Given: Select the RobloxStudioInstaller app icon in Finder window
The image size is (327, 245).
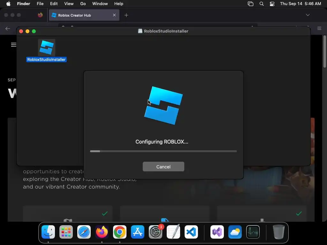Looking at the screenshot, I should 47,48.
